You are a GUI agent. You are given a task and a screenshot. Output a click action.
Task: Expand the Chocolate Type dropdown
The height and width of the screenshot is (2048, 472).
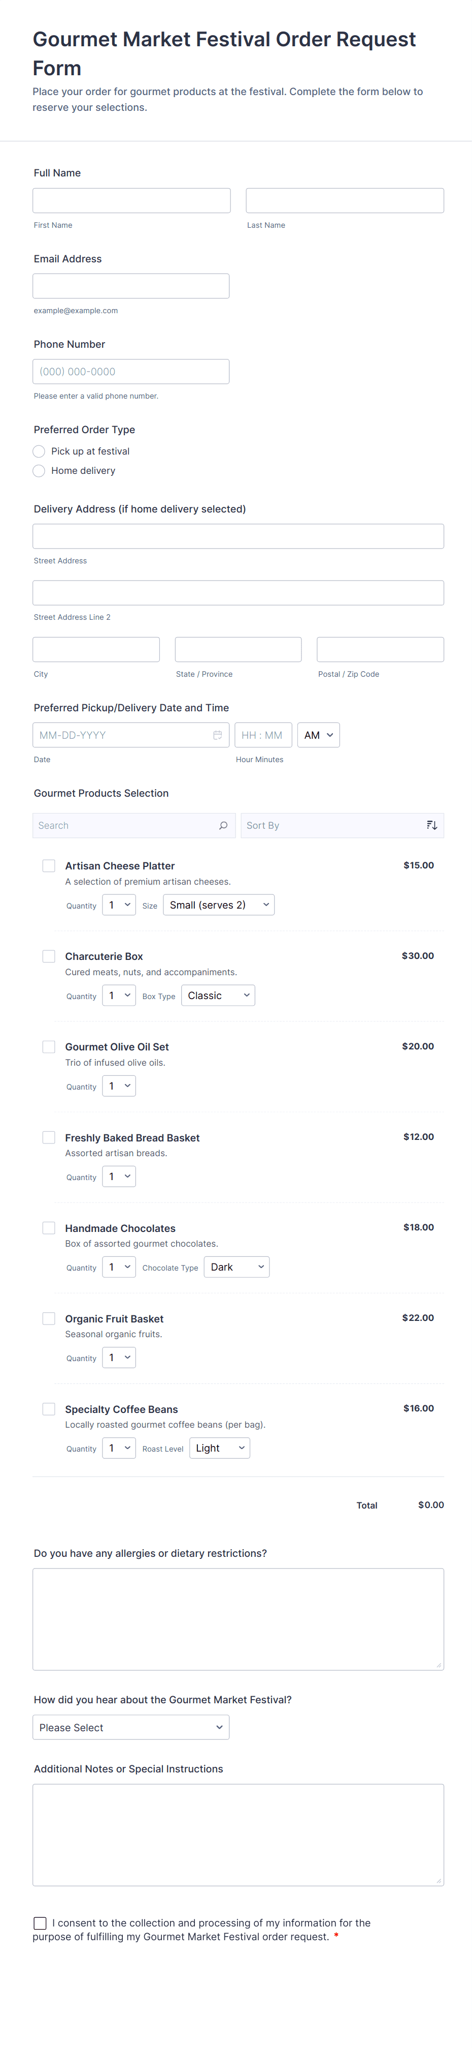[237, 1267]
